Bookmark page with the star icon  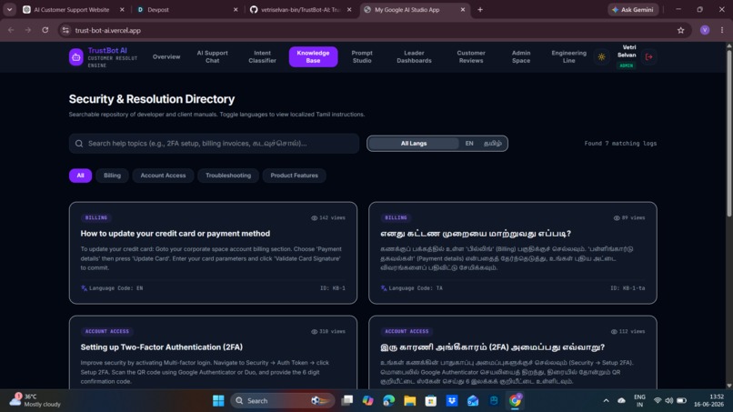(680, 30)
